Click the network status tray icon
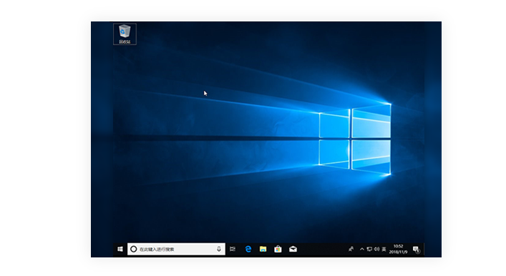Screen dimensions: 506x276 [x=369, y=250]
